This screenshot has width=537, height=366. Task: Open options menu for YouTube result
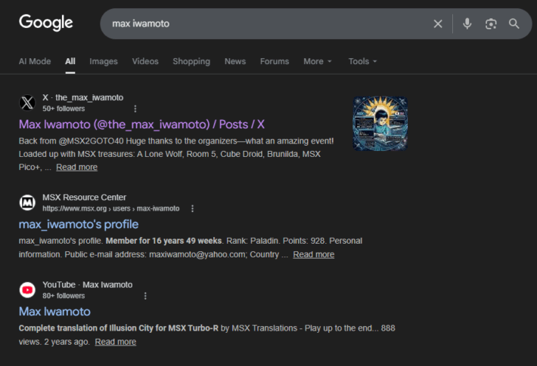(x=145, y=296)
